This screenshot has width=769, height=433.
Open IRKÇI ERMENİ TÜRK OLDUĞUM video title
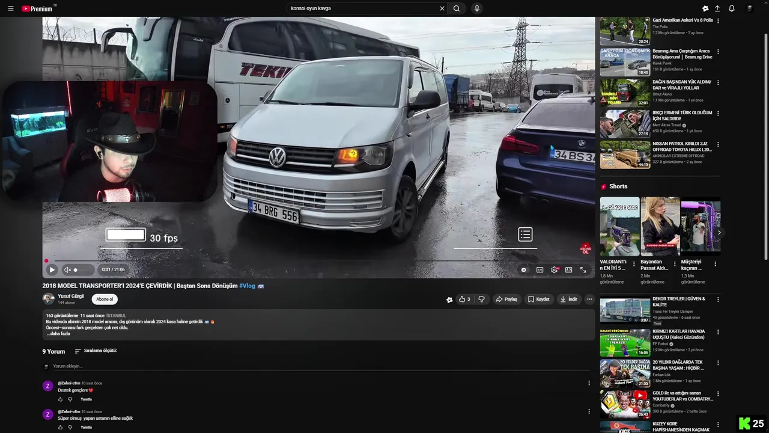[682, 115]
